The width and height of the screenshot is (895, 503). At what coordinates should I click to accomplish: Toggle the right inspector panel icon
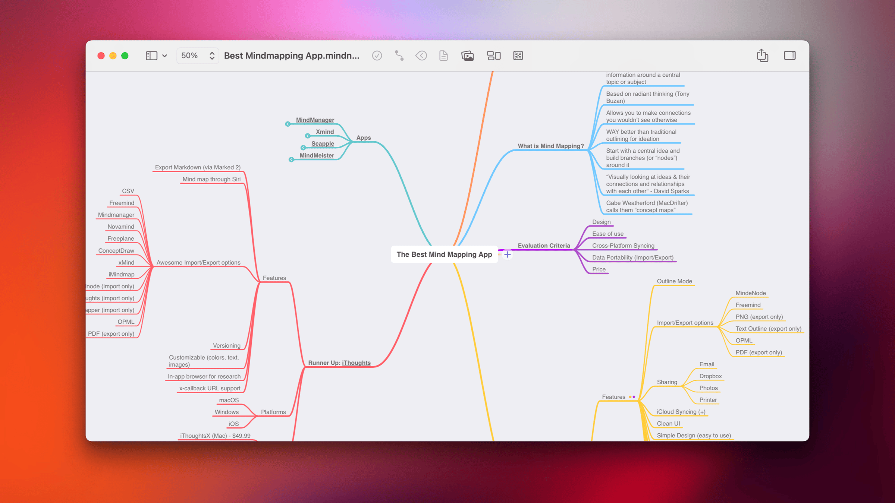789,56
